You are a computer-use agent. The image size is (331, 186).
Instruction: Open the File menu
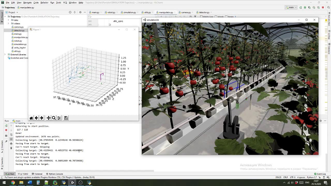tap(7, 3)
